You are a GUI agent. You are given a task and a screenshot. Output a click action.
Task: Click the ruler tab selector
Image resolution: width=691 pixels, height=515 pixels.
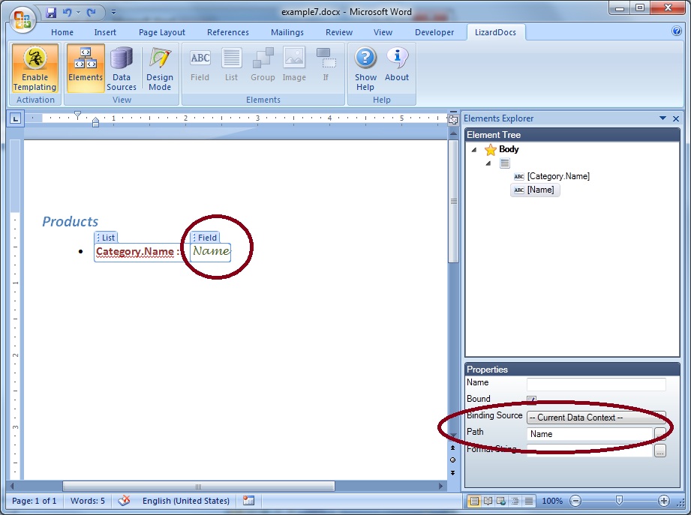16,118
